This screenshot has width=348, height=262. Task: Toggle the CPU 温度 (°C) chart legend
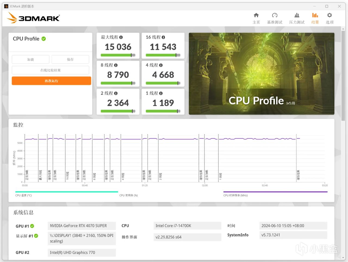point(67,194)
